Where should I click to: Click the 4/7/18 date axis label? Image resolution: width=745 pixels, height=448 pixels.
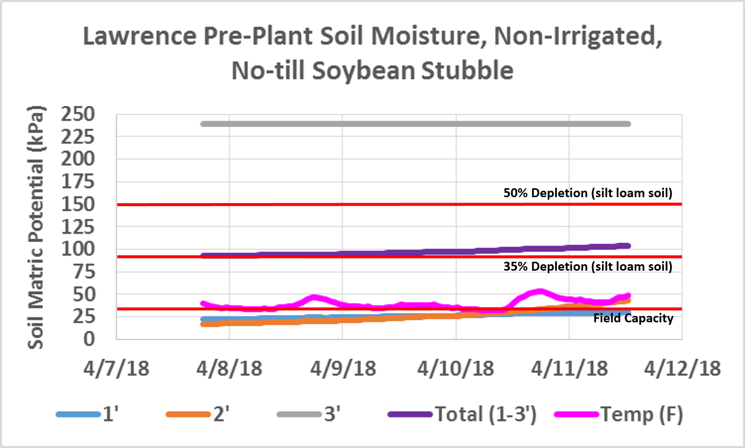coord(116,369)
